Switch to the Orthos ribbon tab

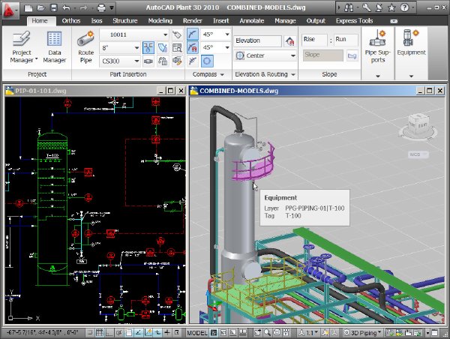(71, 21)
